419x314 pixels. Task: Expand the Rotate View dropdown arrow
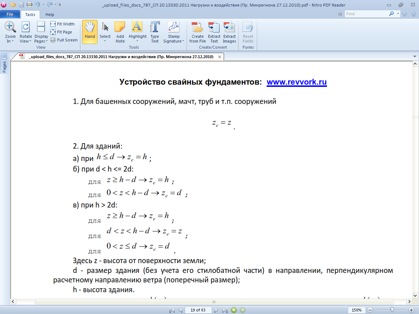[x=30, y=41]
